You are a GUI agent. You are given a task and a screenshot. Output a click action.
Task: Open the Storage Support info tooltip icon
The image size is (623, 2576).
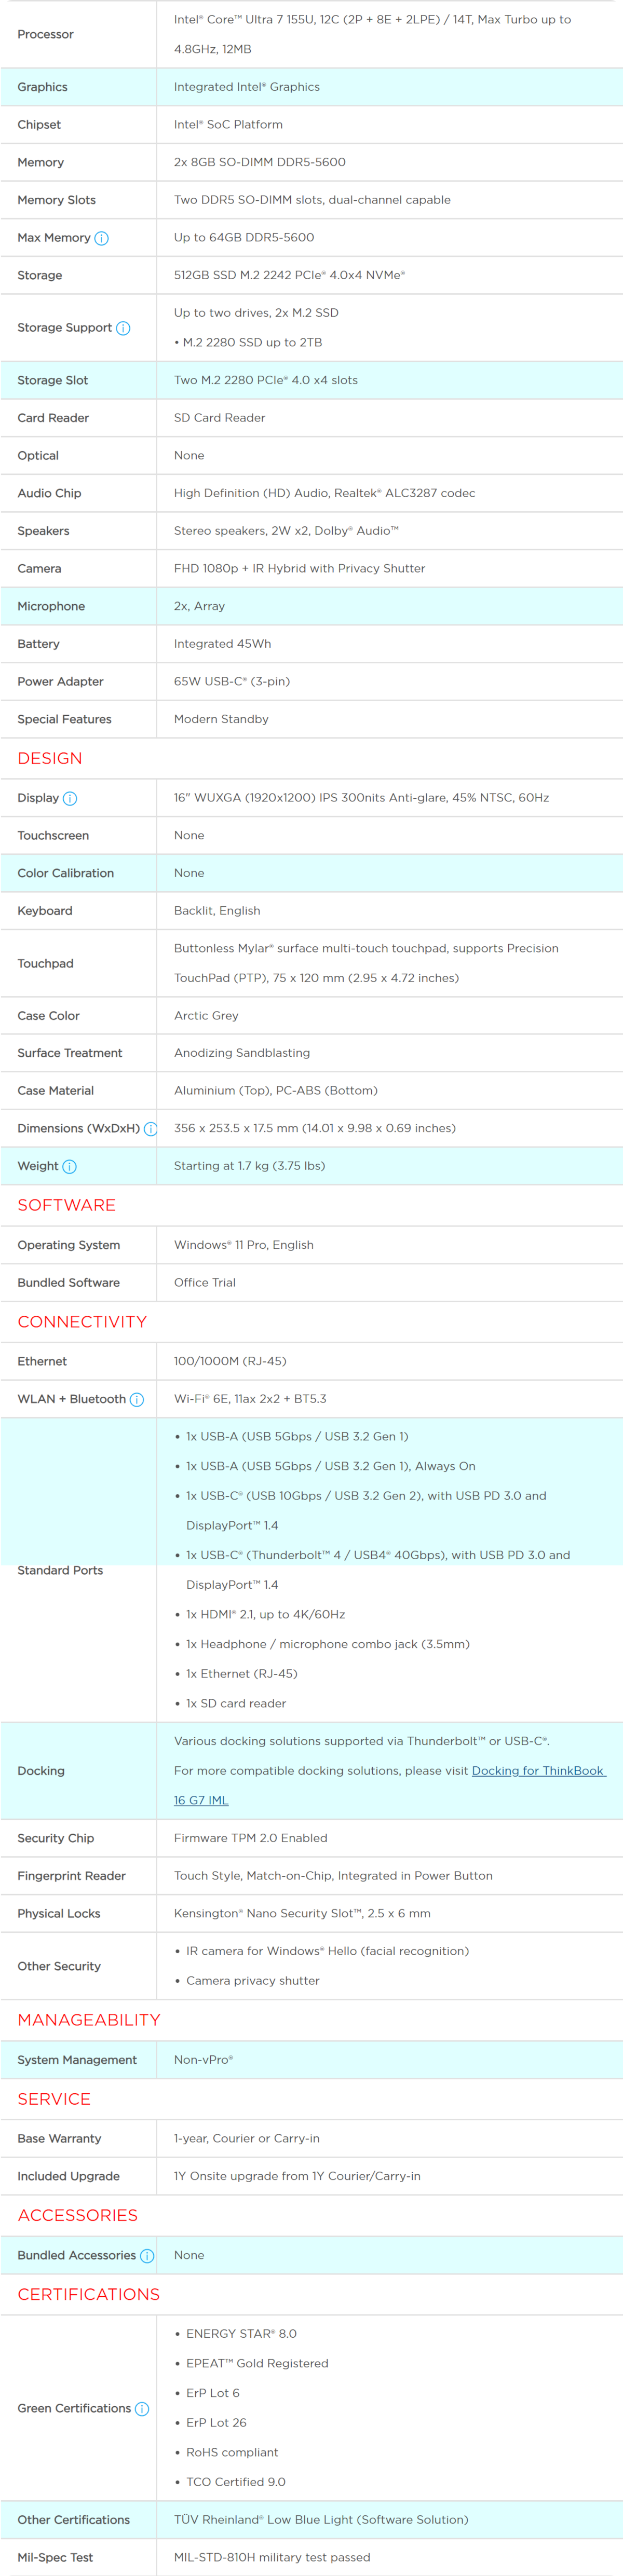click(123, 328)
